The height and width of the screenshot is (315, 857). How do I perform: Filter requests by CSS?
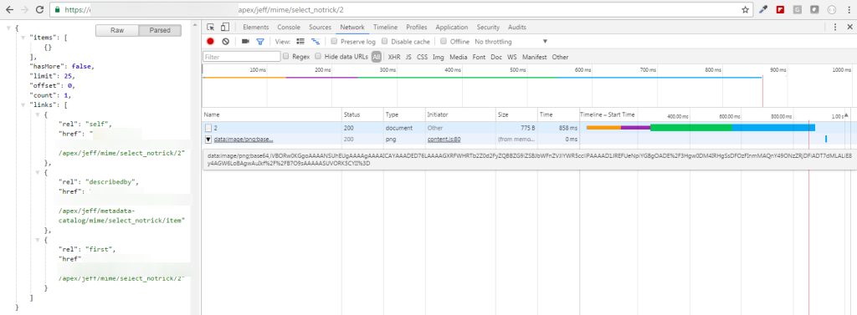[x=422, y=57]
